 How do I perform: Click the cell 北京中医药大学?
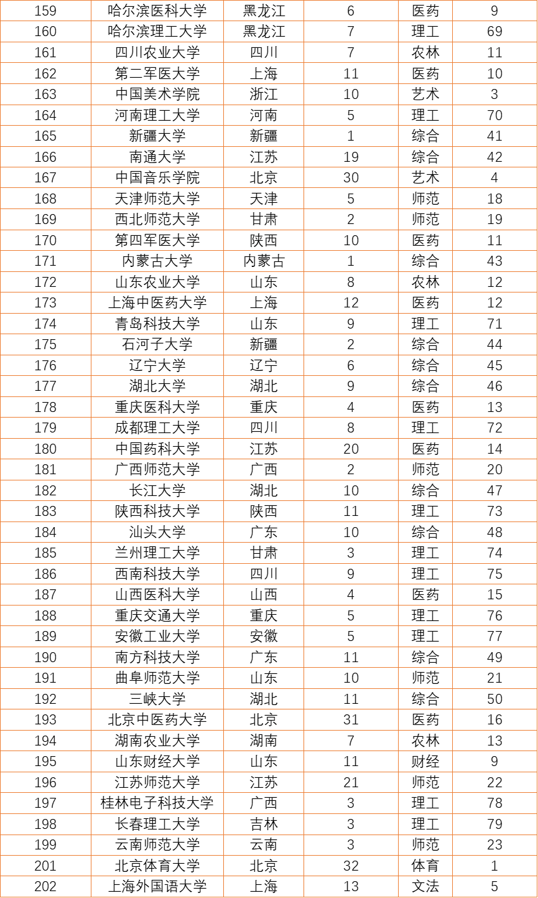(157, 719)
